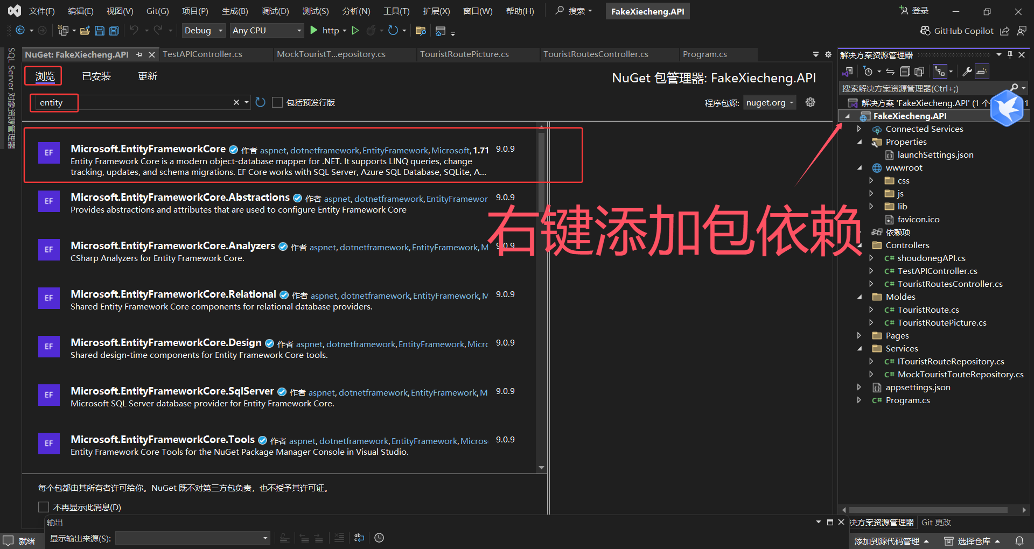Click show all files icon in Solution Explorer

tap(919, 72)
